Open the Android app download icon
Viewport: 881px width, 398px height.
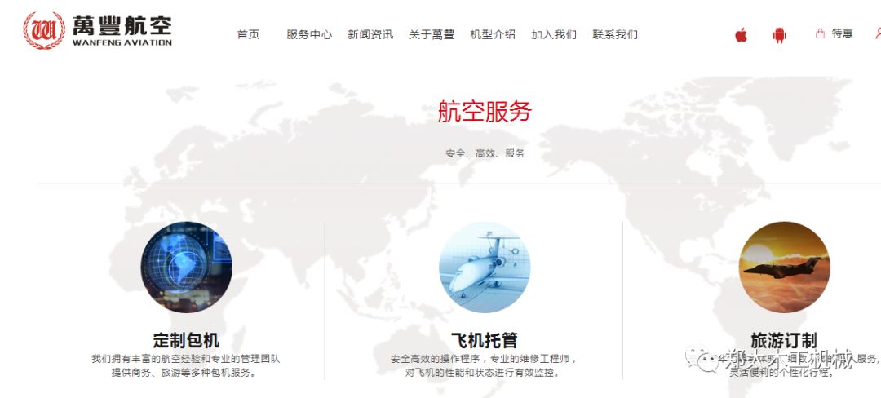pos(780,34)
